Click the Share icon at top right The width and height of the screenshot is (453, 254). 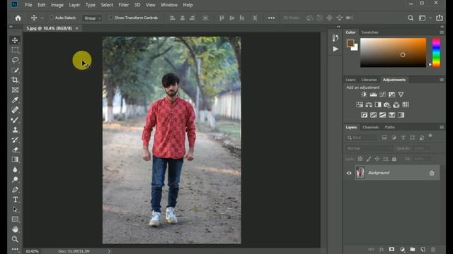click(439, 18)
